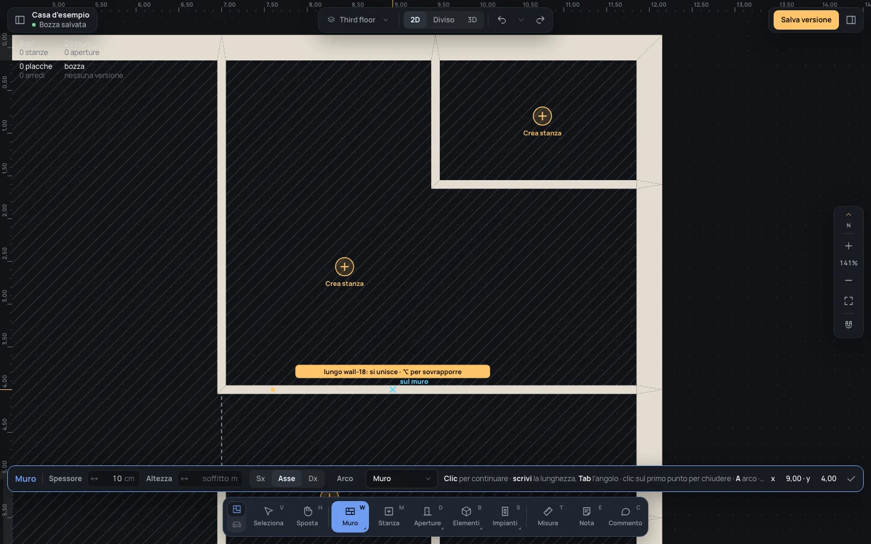Switch to floor plan mode icon
The image size is (871, 544).
click(237, 510)
